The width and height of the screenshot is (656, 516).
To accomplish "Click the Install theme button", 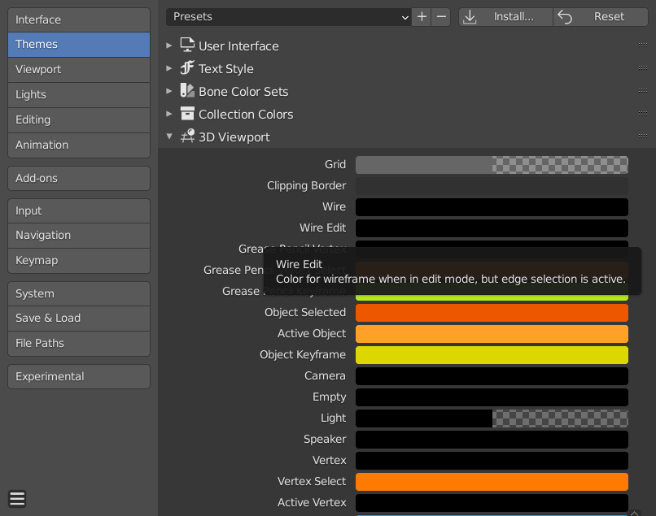I will point(505,16).
